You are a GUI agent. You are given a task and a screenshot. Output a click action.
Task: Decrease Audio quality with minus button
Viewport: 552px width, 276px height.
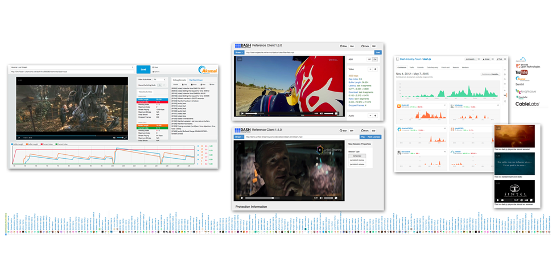point(370,116)
